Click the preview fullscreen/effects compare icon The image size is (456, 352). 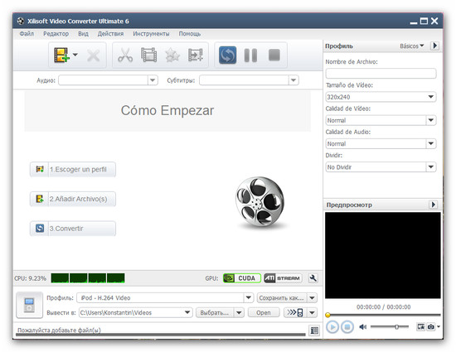click(x=421, y=327)
